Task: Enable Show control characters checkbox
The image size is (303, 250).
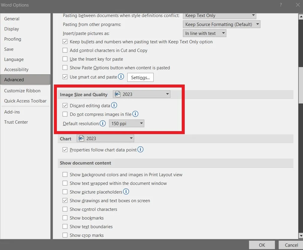Action: point(65,209)
